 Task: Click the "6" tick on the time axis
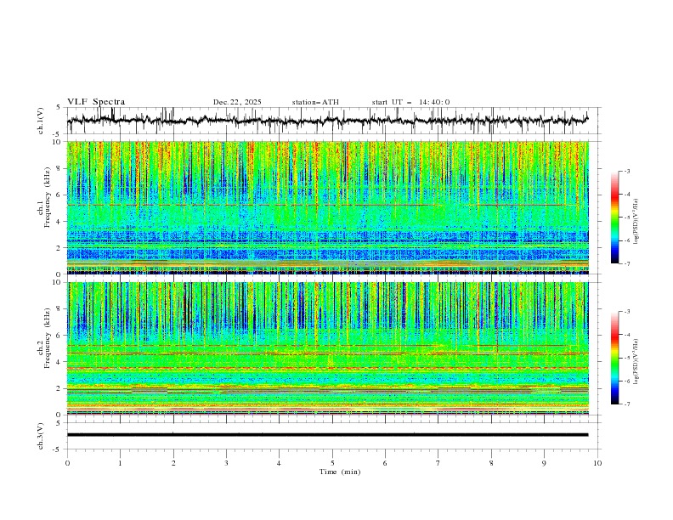click(385, 463)
